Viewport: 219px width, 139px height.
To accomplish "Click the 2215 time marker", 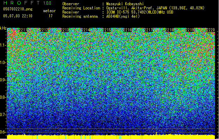I will [107, 30].
